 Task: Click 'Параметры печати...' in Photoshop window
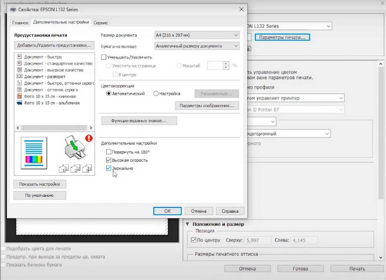point(282,37)
